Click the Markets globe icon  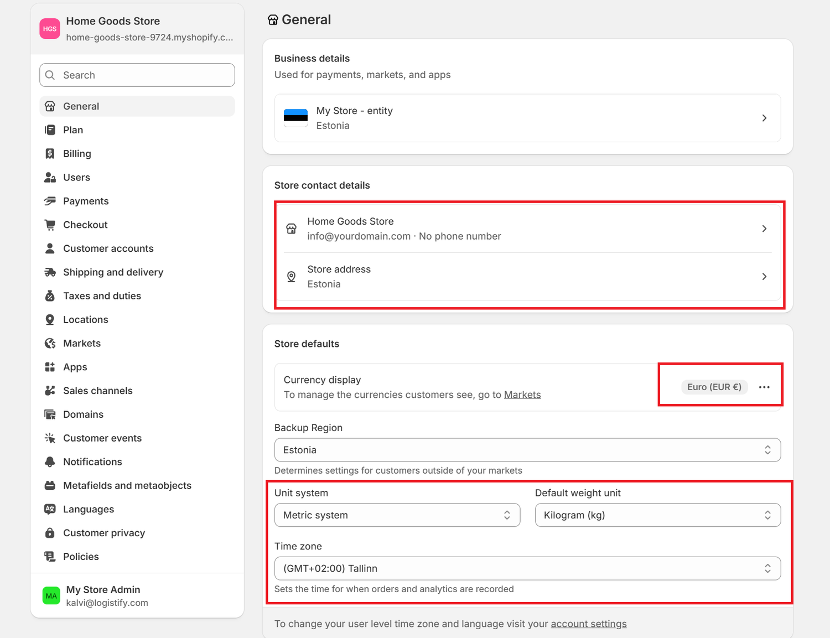50,344
